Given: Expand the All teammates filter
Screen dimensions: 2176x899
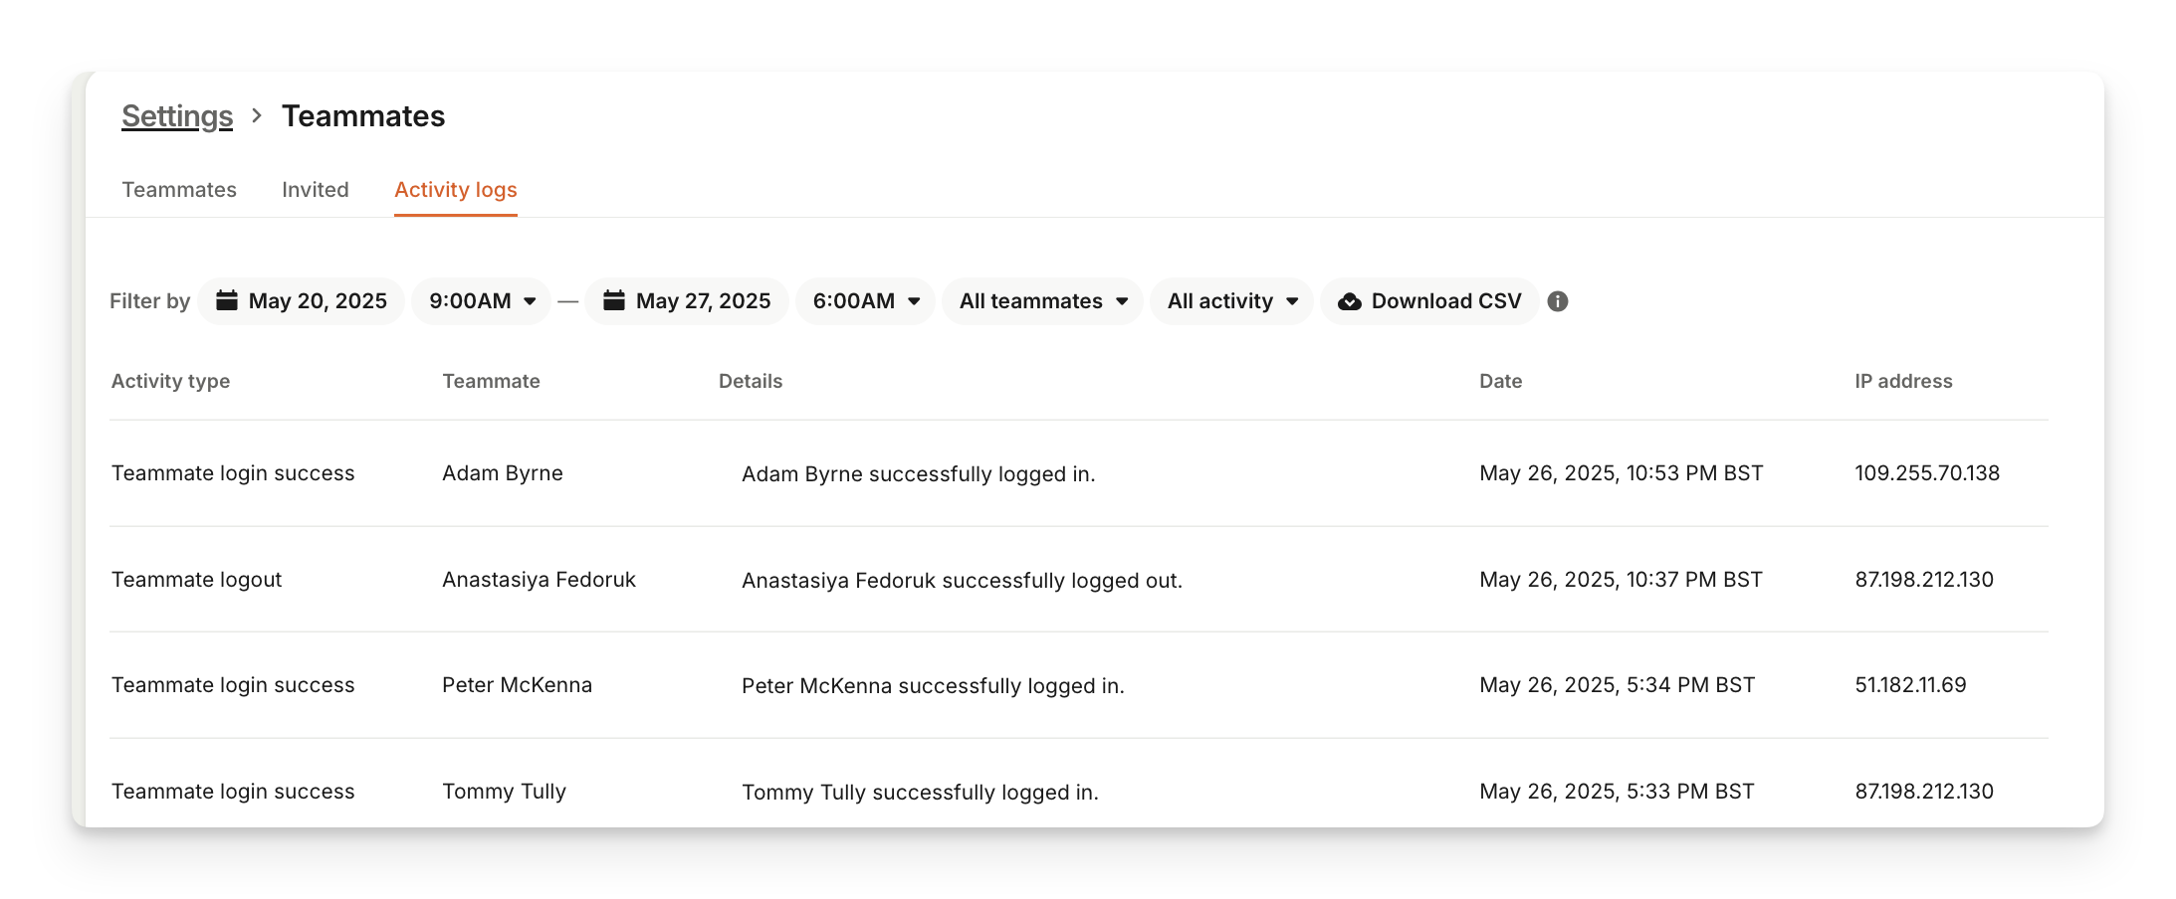Looking at the screenshot, I should pos(1042,301).
